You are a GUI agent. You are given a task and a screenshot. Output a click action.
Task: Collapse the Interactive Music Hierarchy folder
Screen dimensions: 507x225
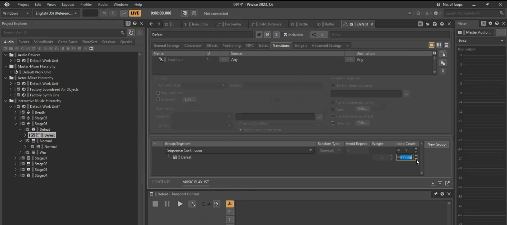point(6,101)
